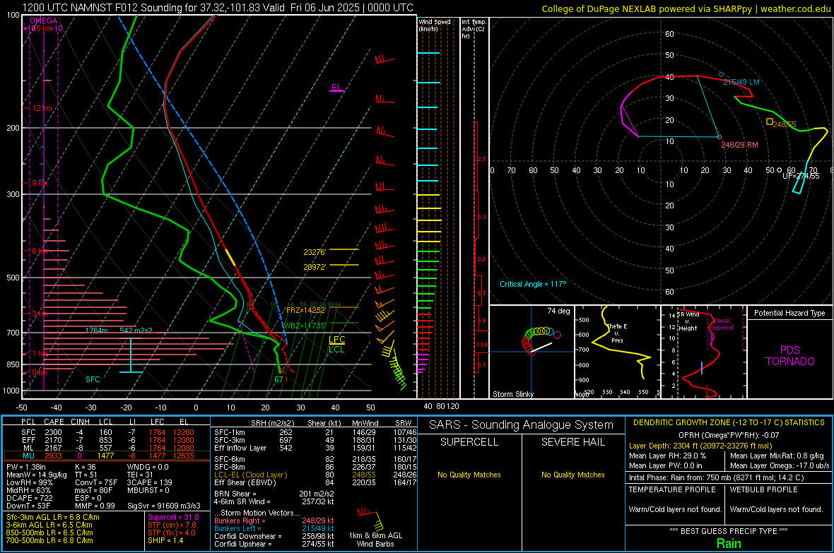Click the SARS - Sounding Analogue System title
This screenshot has width=834, height=553.
(522, 425)
